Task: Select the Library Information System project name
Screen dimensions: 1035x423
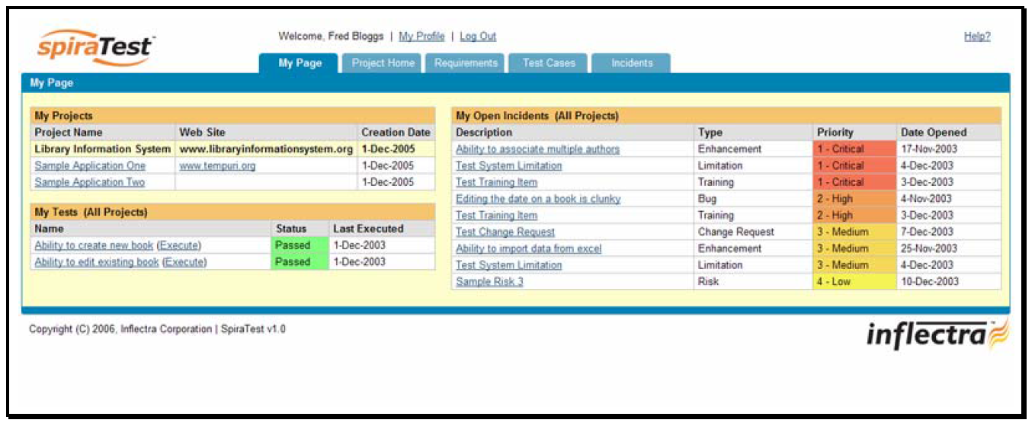Action: tap(103, 149)
